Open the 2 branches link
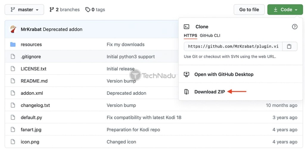 click(x=64, y=10)
